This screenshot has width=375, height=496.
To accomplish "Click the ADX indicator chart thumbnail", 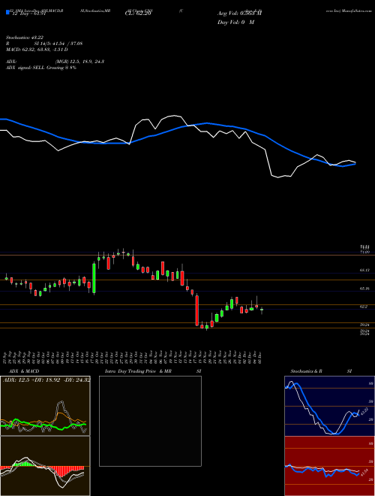I will pyautogui.click(x=45, y=406).
